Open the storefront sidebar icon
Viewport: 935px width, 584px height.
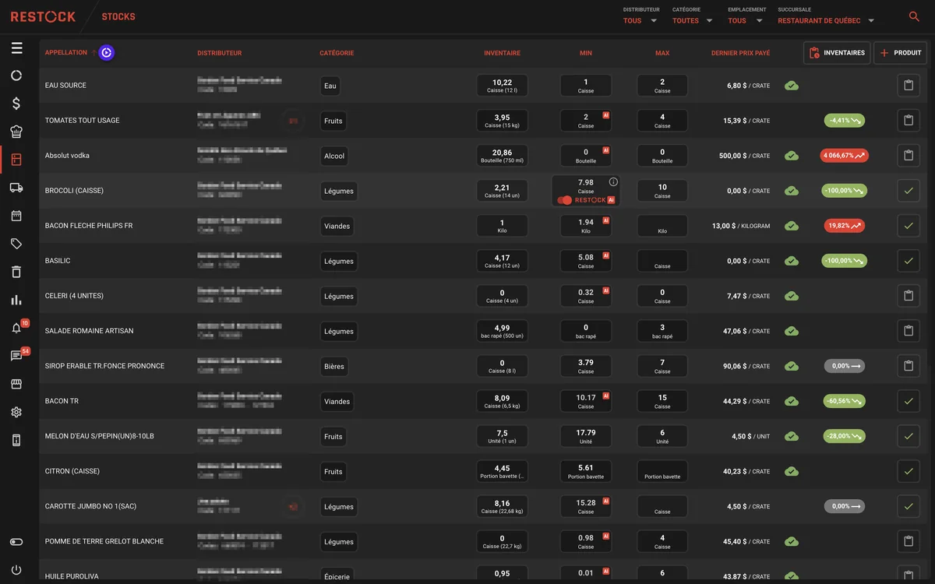16,384
